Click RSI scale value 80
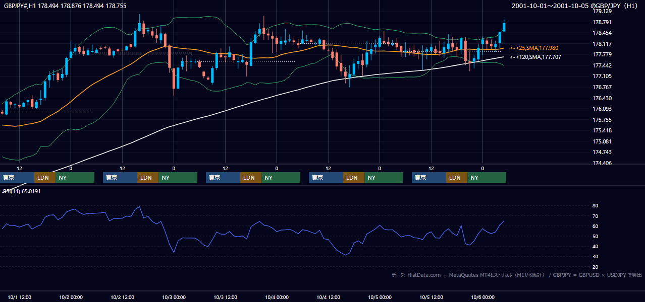This screenshot has width=645, height=302. click(x=595, y=206)
